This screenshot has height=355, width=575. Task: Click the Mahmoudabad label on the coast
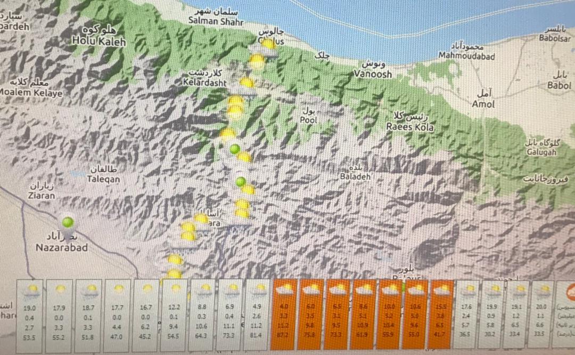coord(466,56)
